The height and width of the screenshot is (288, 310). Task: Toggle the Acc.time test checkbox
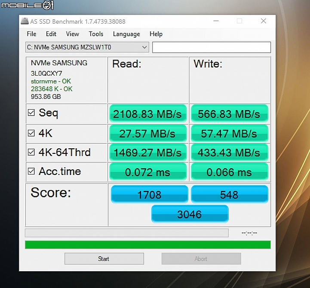[x=31, y=171]
